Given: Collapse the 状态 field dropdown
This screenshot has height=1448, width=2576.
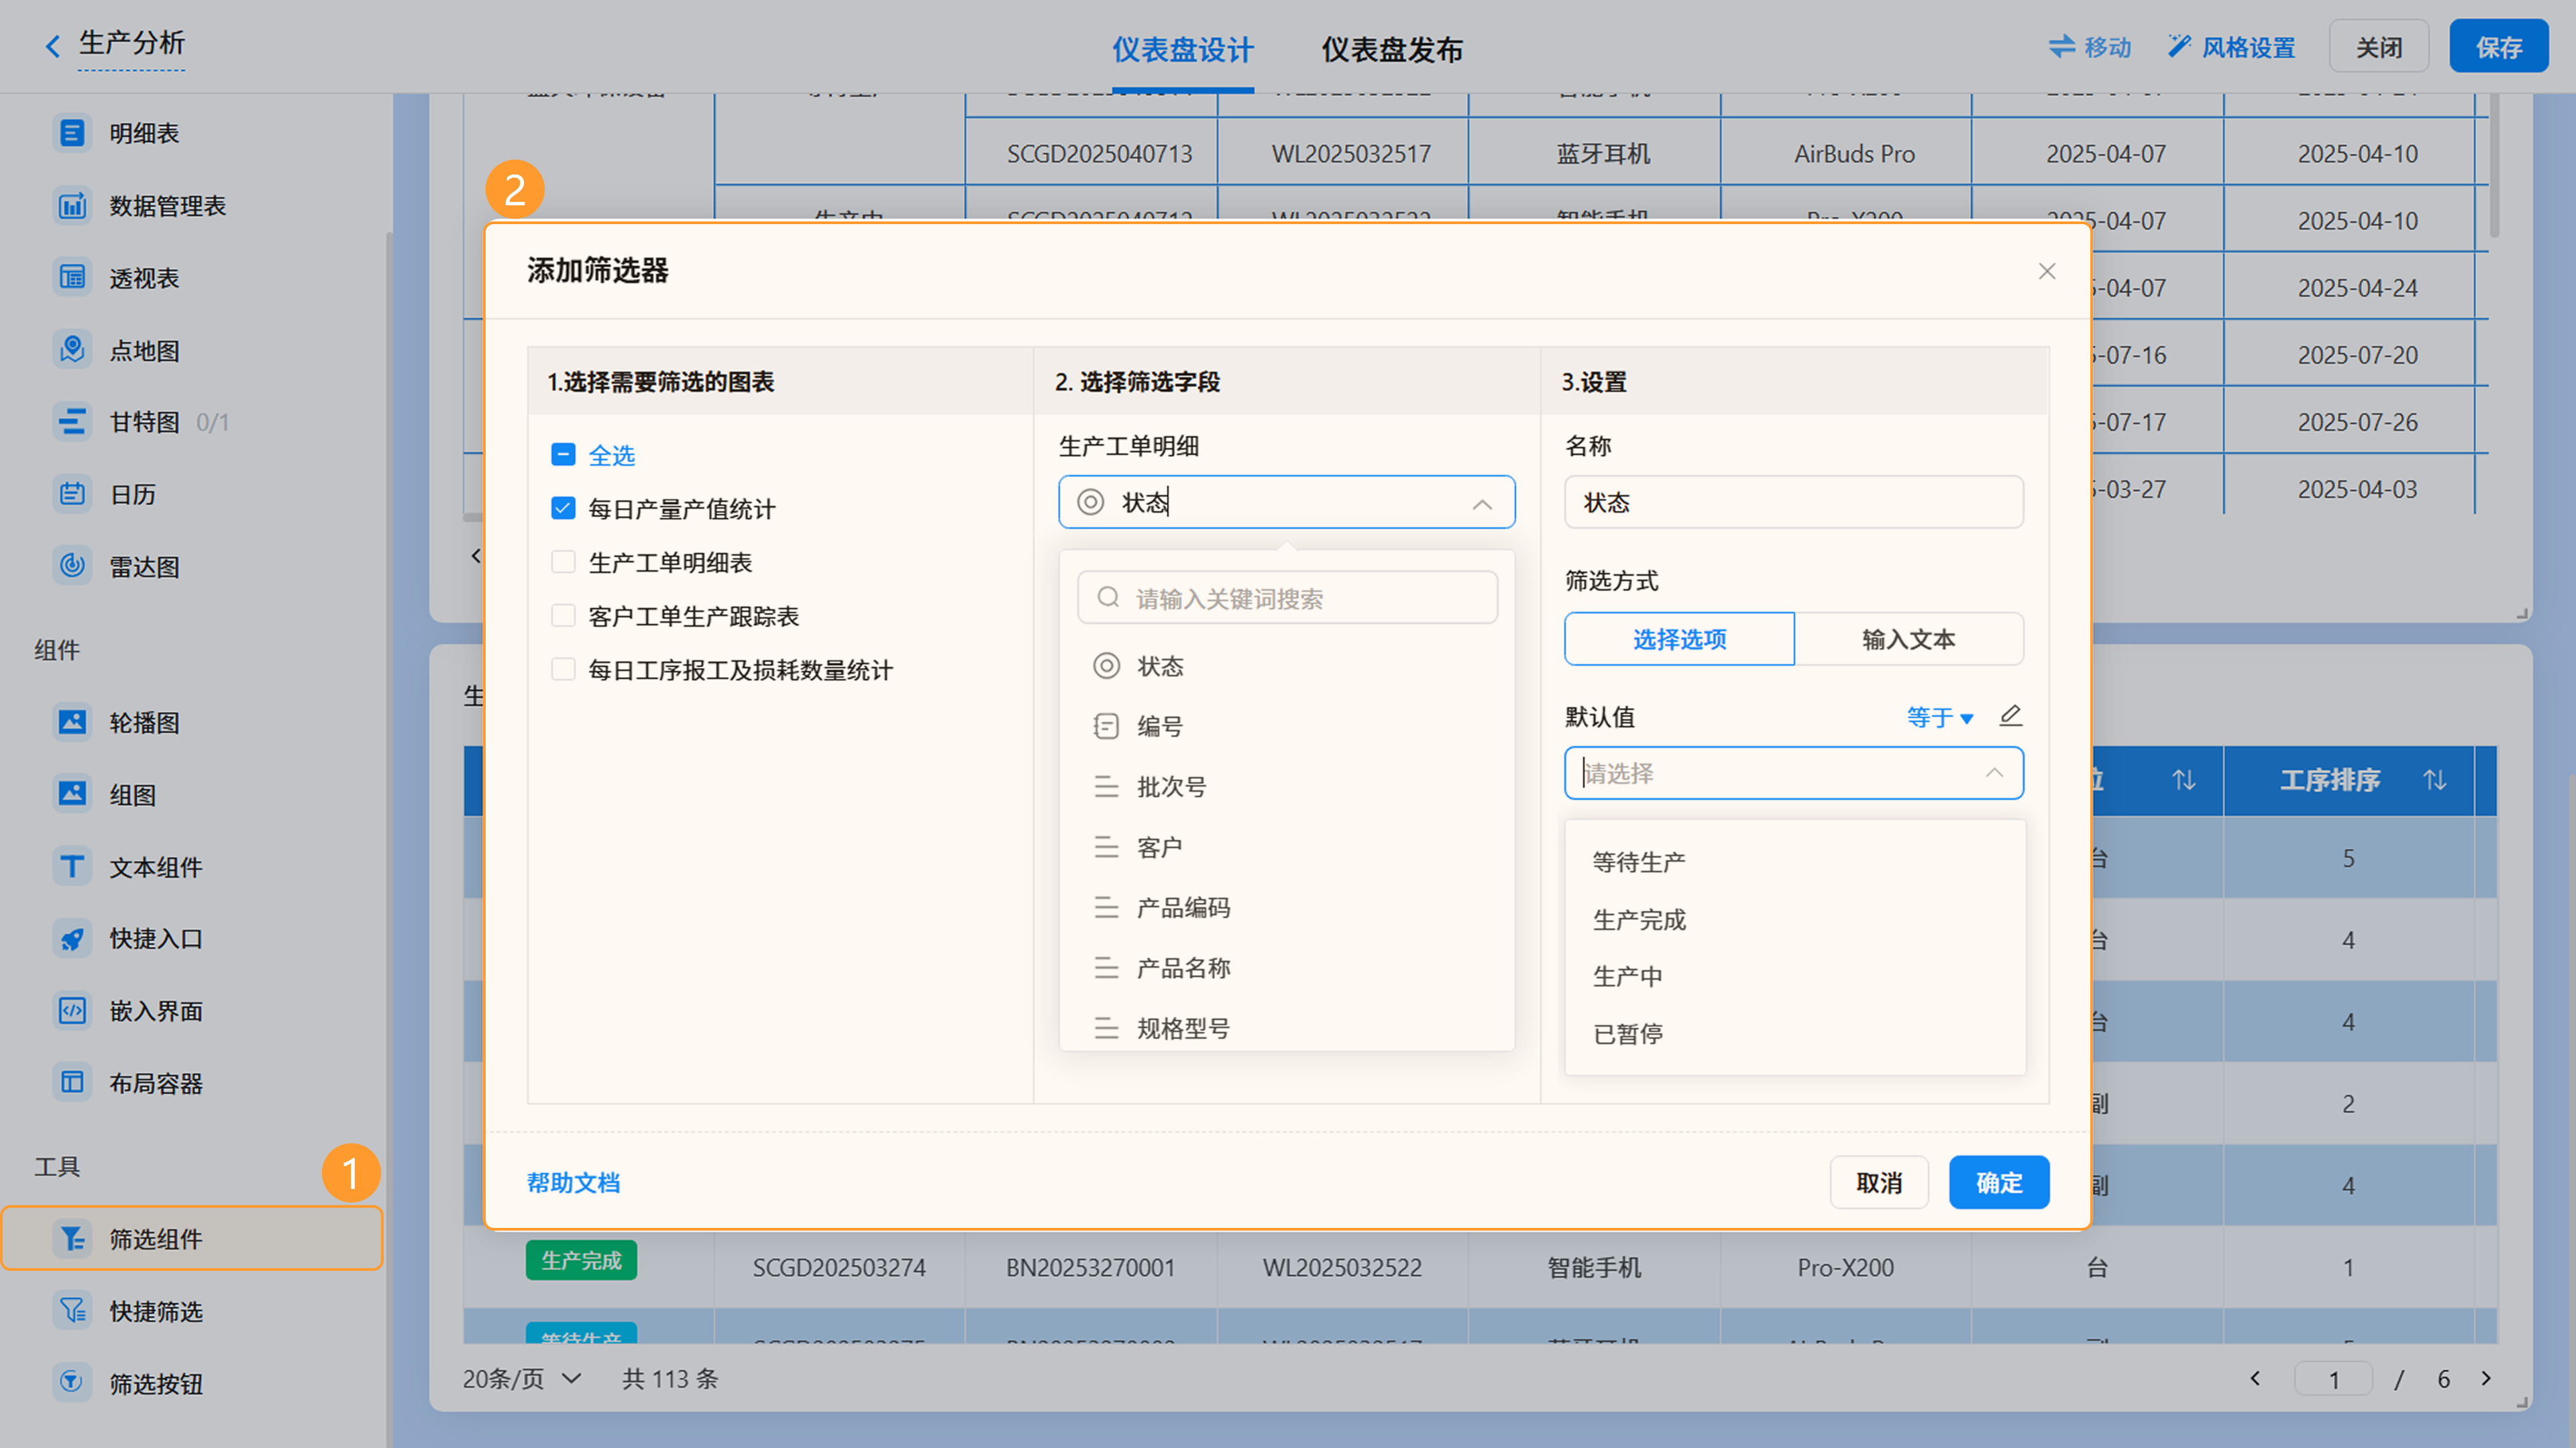Looking at the screenshot, I should pyautogui.click(x=1482, y=504).
